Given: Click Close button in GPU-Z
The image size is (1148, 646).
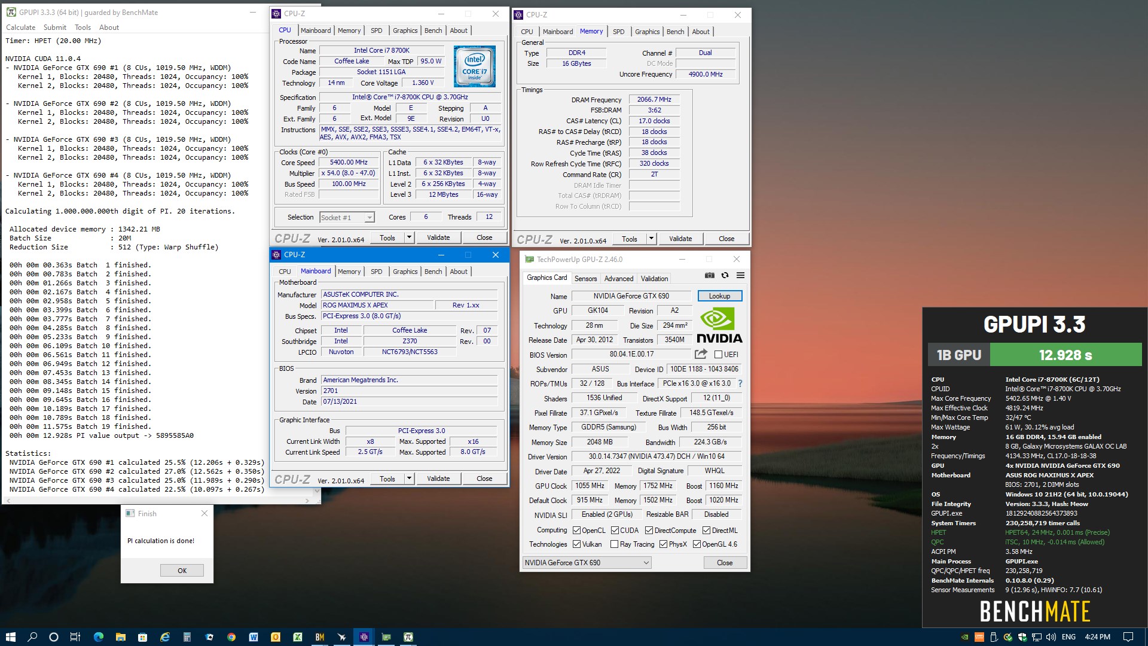Looking at the screenshot, I should (x=725, y=563).
